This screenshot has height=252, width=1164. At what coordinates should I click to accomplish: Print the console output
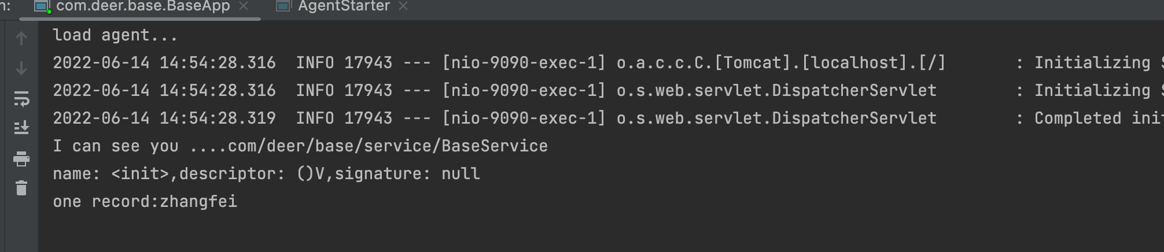coord(21,158)
